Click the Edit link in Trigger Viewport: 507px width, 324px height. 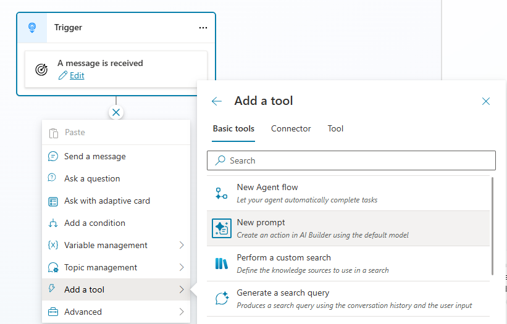click(x=77, y=75)
